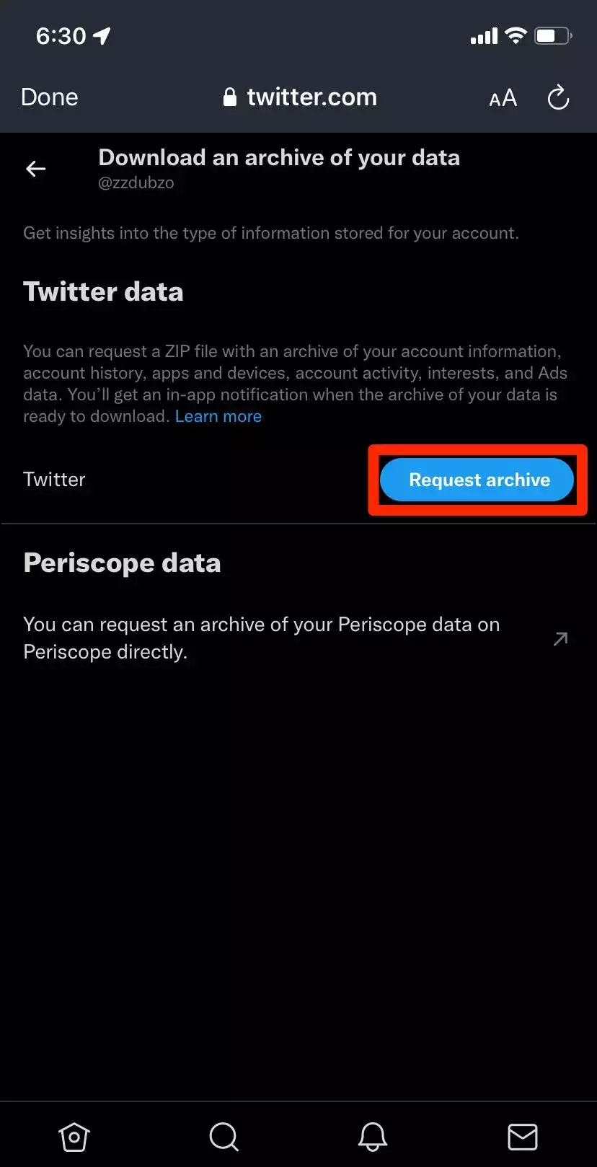Tap the lock icon beside twitter.com
The height and width of the screenshot is (1167, 597).
point(230,97)
